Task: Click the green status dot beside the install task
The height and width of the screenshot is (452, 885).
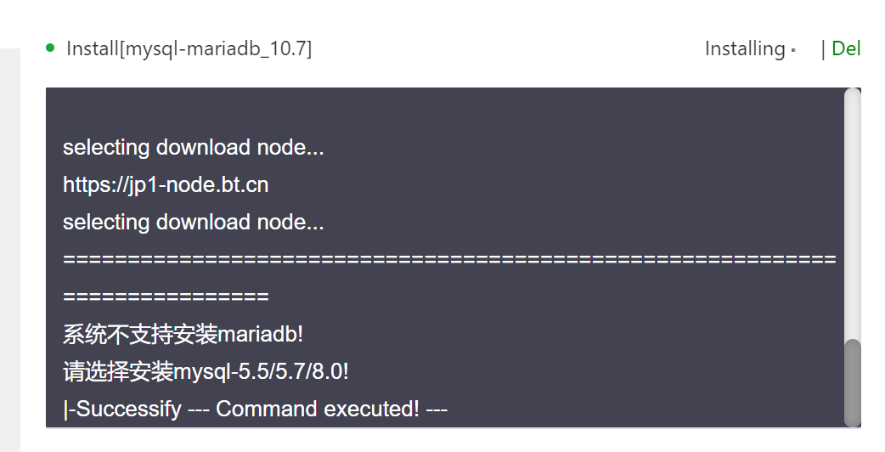Action: (50, 48)
